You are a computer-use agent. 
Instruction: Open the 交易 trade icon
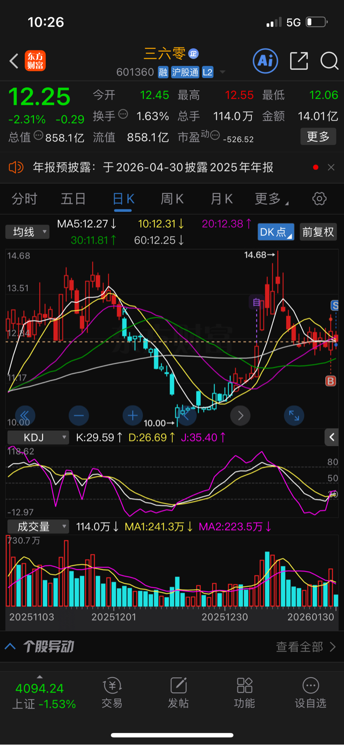coord(112,693)
